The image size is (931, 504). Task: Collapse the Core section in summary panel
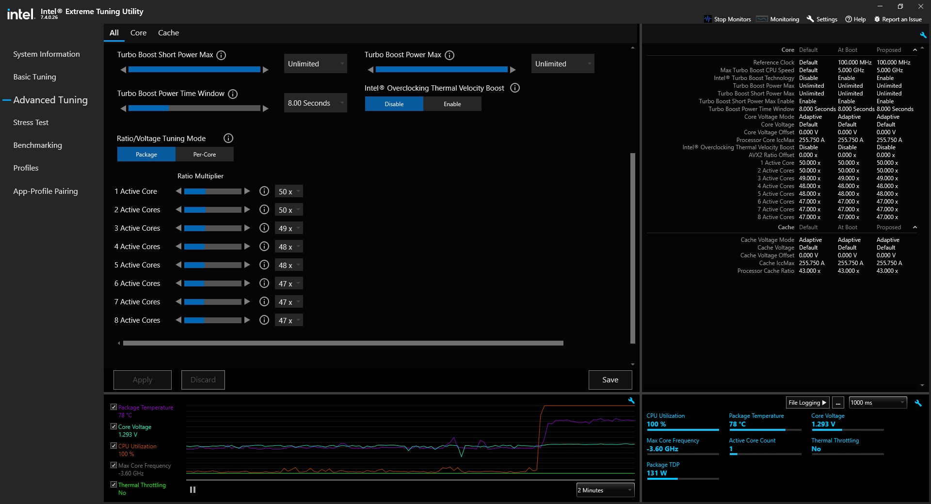coord(915,50)
